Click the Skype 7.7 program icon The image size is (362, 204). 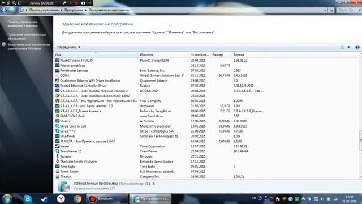pyautogui.click(x=57, y=131)
